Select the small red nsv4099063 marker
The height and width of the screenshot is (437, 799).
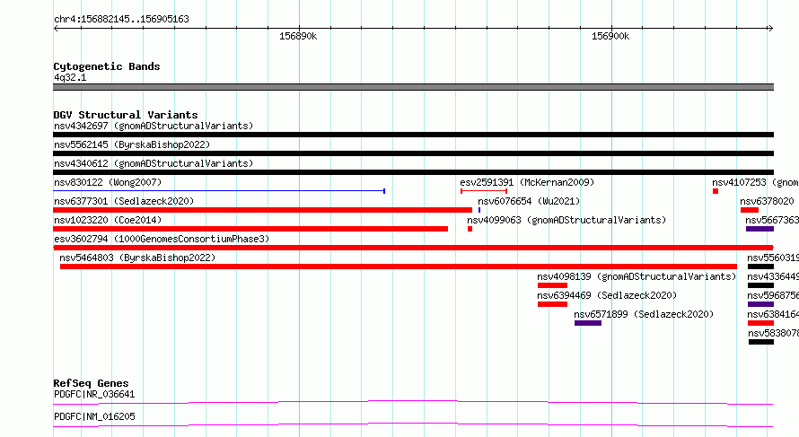click(x=470, y=229)
